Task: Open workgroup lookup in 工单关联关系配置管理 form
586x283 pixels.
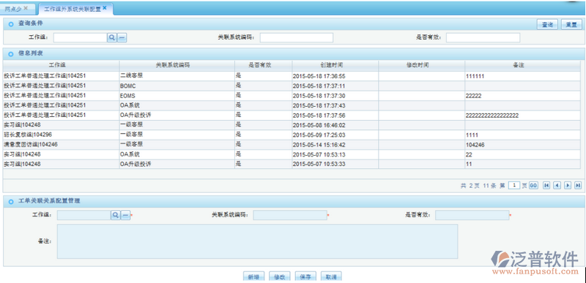Action: 116,215
